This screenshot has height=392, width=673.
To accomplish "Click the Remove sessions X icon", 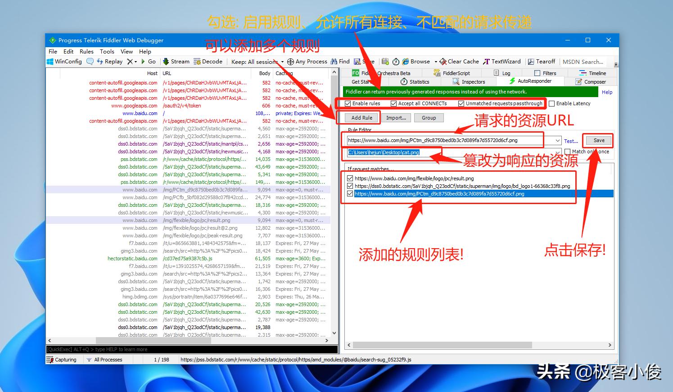I will click(130, 62).
